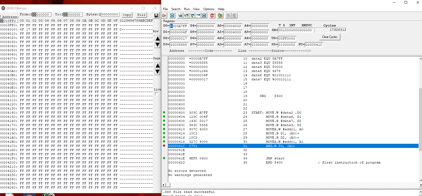Click the D0 register field

[x=179, y=26]
